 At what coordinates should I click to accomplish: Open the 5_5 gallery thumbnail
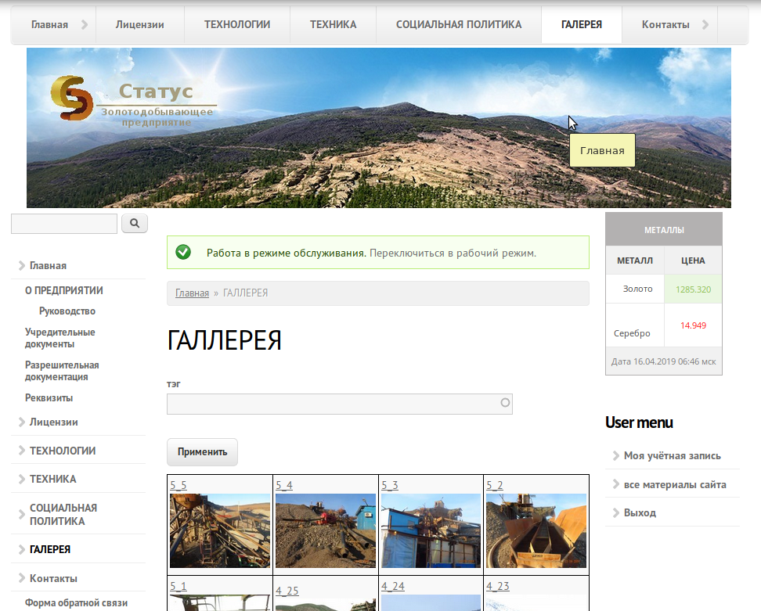[220, 530]
